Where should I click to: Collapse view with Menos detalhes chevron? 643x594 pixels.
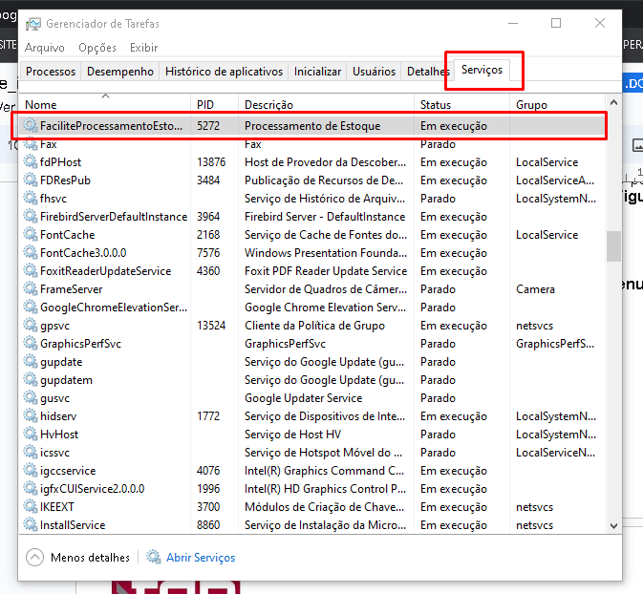click(34, 557)
